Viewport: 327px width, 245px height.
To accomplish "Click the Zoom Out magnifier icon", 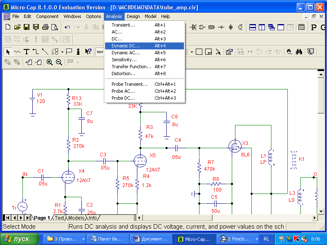I will pyautogui.click(x=59, y=62).
